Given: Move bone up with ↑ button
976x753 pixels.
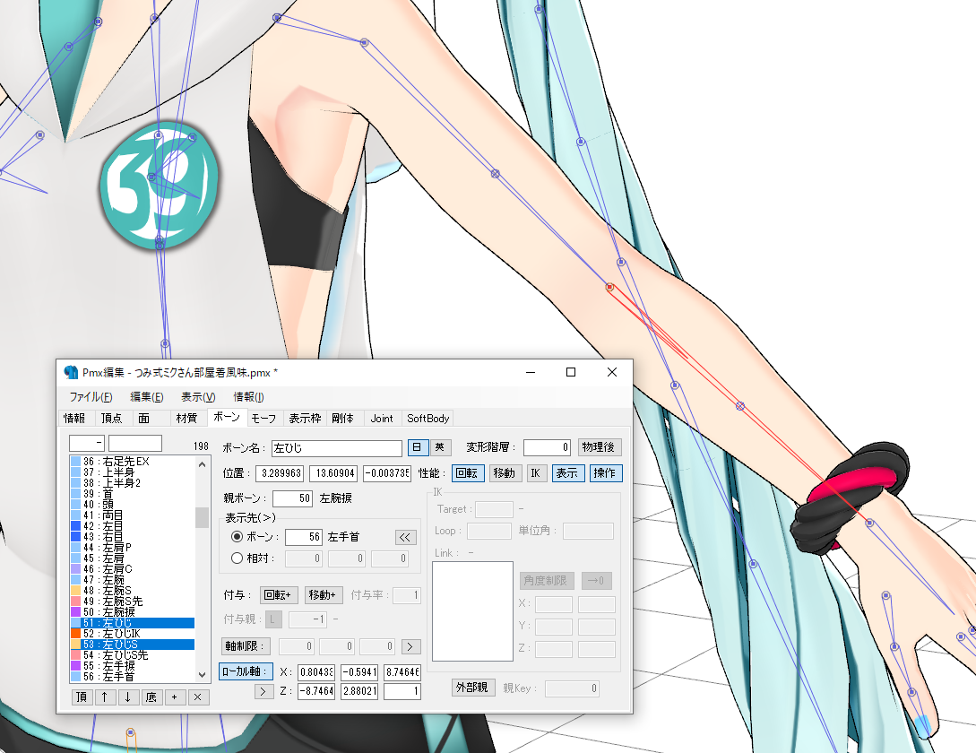Looking at the screenshot, I should click(105, 697).
